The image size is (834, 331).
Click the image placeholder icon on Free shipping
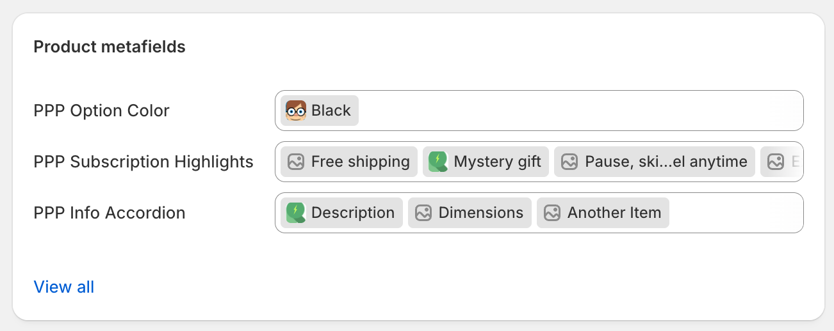(x=295, y=162)
